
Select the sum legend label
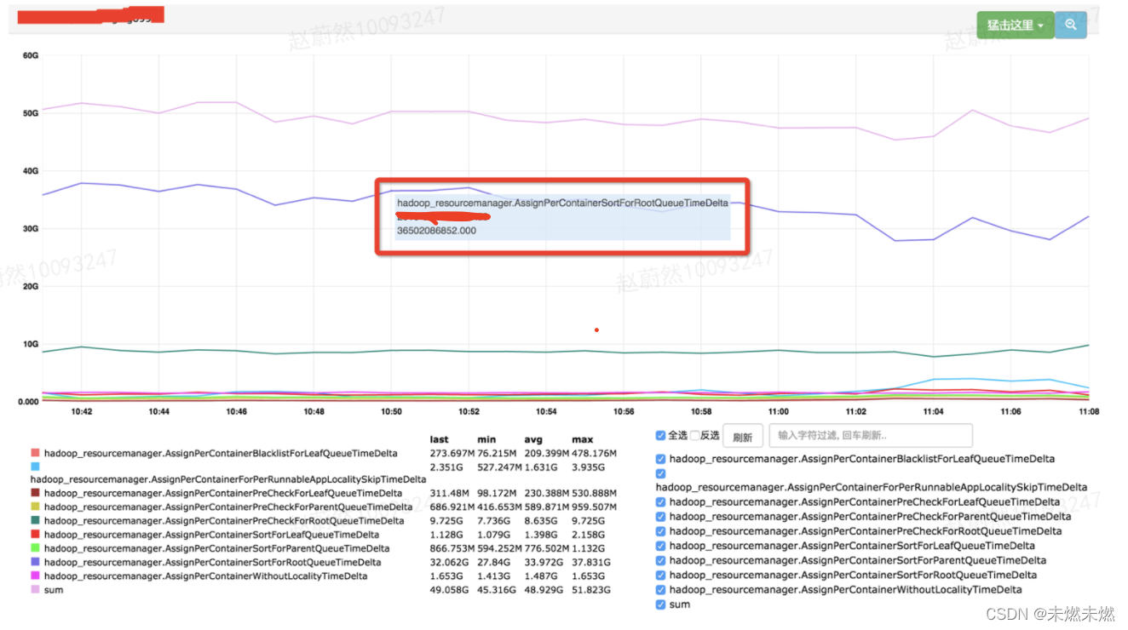pyautogui.click(x=53, y=590)
